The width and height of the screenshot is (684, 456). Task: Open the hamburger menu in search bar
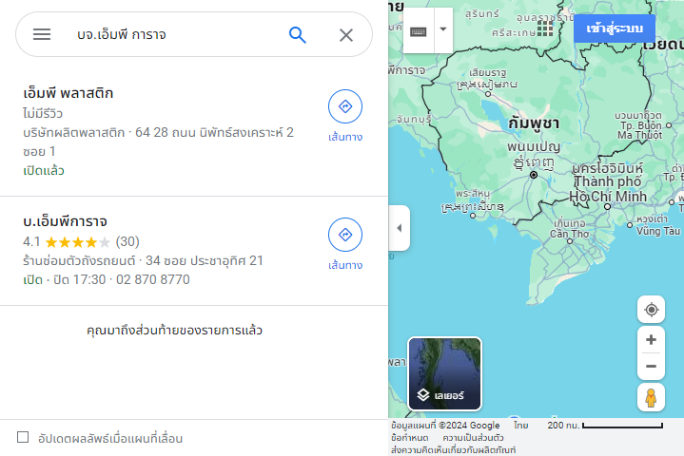click(x=42, y=34)
